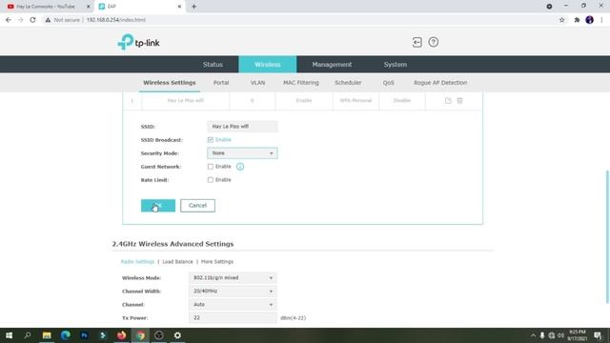Open Load Balance link
The height and width of the screenshot is (343, 610).
(177, 262)
